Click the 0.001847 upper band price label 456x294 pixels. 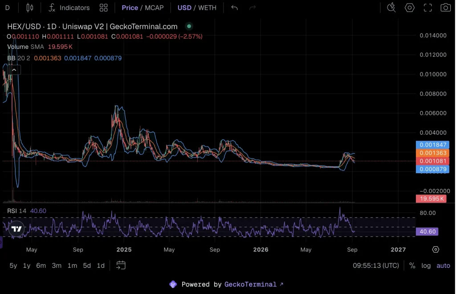pos(432,145)
